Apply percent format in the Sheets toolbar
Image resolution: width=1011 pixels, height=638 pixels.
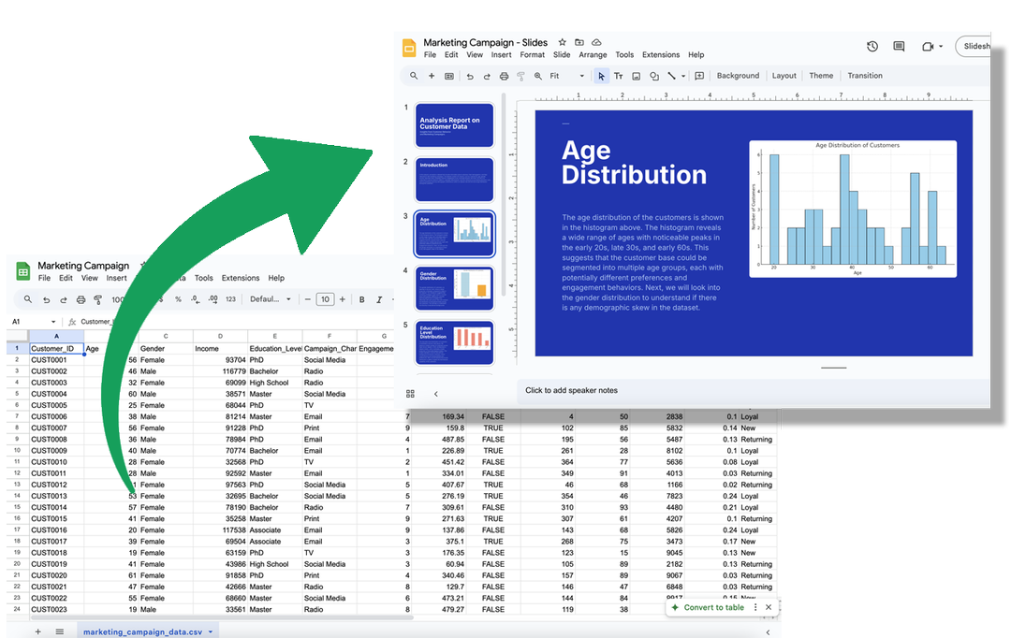[178, 297]
